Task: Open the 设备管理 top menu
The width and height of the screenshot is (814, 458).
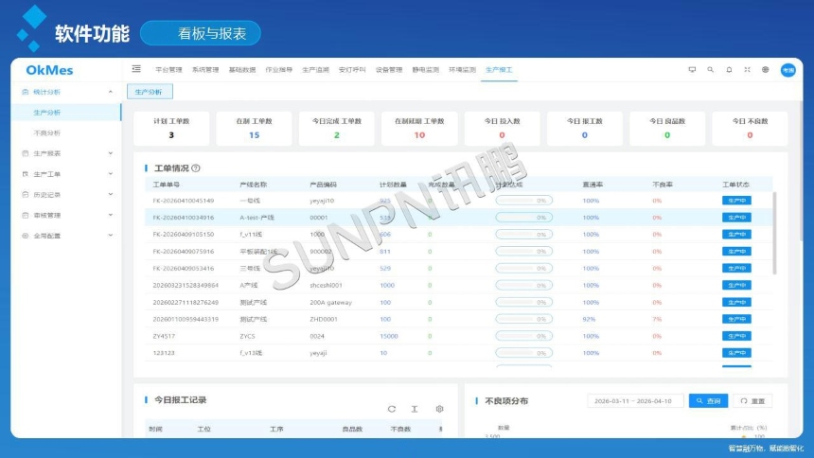Action: point(389,70)
